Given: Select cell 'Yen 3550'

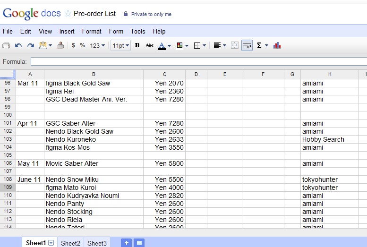Looking at the screenshot, I should pyautogui.click(x=164, y=147).
